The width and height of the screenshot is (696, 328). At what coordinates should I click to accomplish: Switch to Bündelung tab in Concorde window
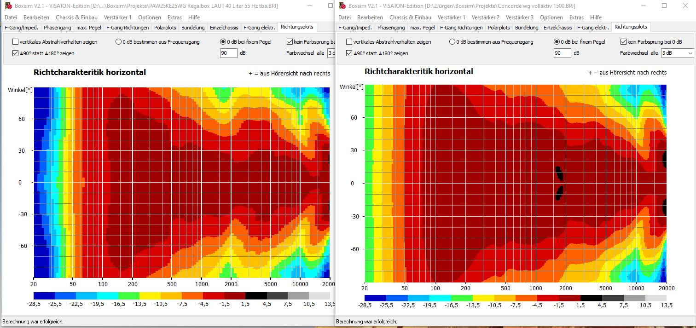527,28
